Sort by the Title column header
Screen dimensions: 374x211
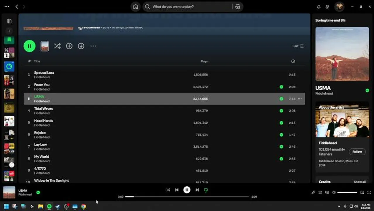[x=37, y=61]
